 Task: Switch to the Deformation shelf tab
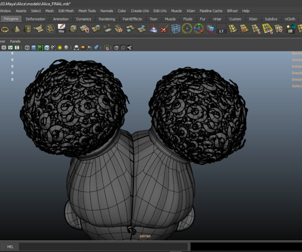click(x=35, y=19)
